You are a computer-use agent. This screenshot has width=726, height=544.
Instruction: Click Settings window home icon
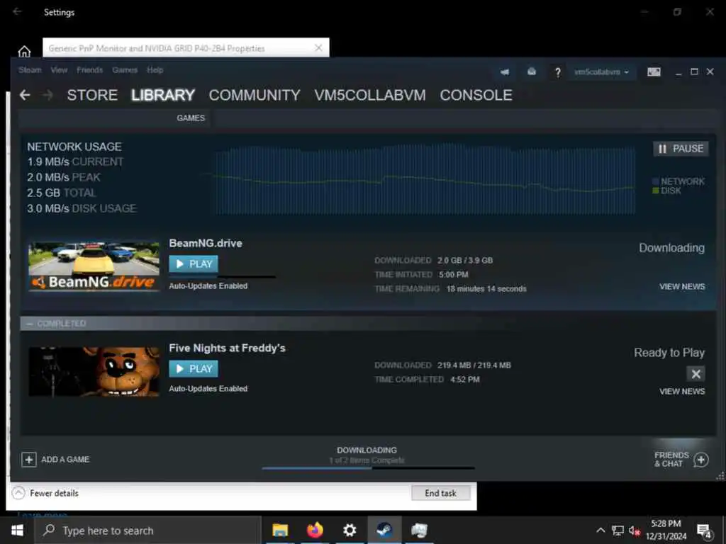point(24,51)
